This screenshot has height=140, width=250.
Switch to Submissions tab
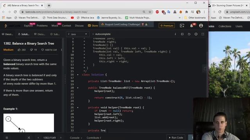55,34
